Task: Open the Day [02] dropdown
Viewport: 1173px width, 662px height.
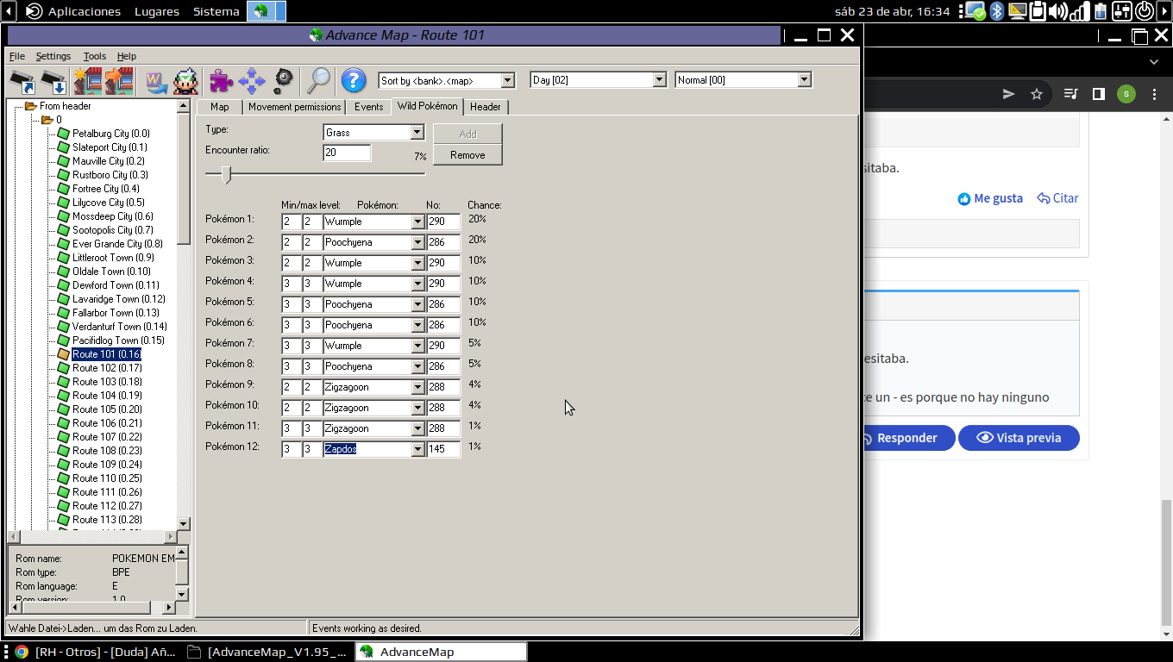Action: tap(659, 80)
